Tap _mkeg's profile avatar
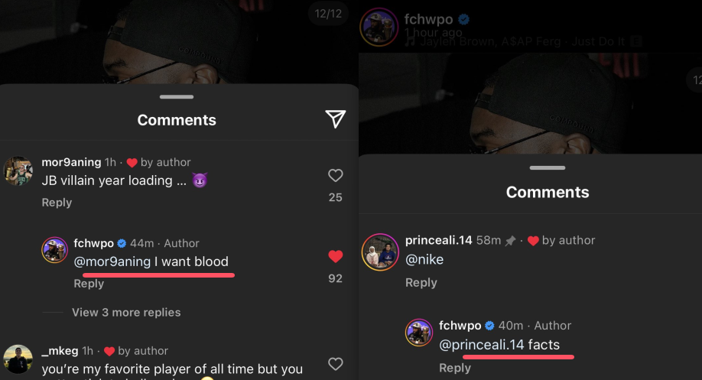The image size is (702, 380). point(18,359)
